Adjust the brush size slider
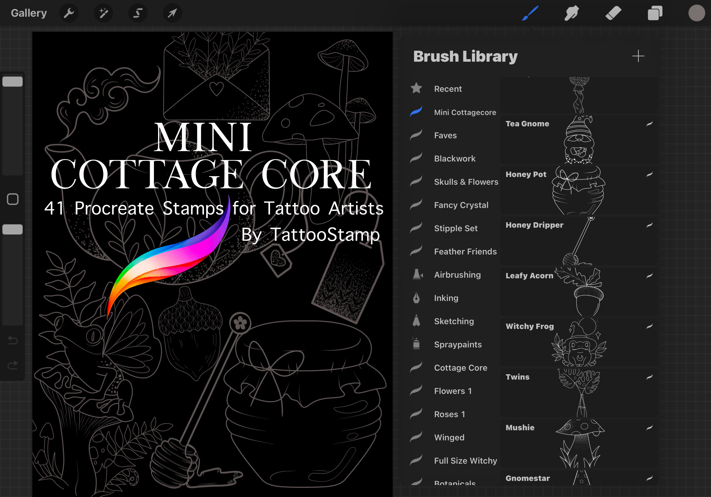The image size is (711, 497). 13,81
